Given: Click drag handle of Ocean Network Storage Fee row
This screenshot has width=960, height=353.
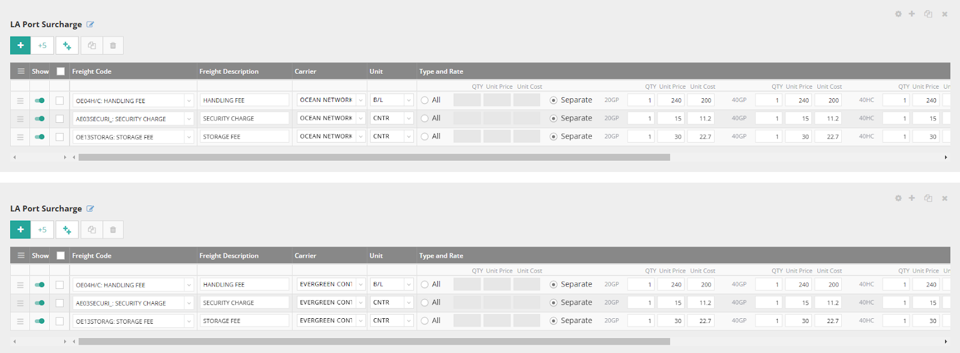Looking at the screenshot, I should pyautogui.click(x=20, y=137).
